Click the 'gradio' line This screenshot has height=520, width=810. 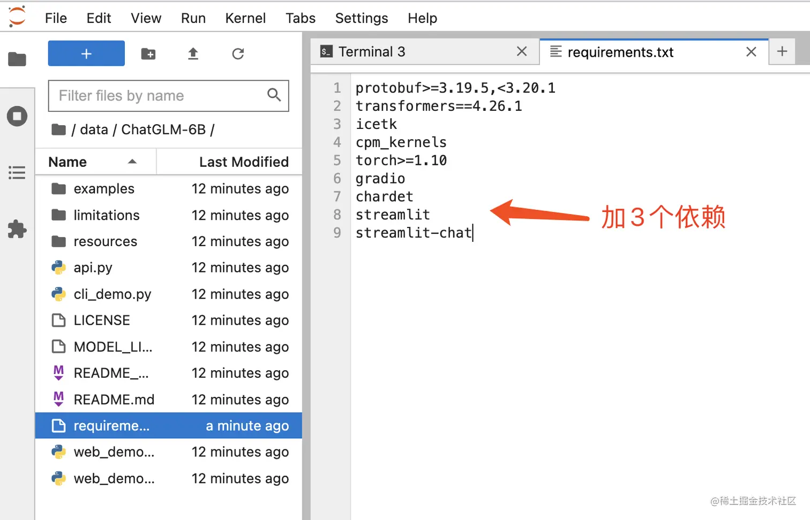pos(380,179)
